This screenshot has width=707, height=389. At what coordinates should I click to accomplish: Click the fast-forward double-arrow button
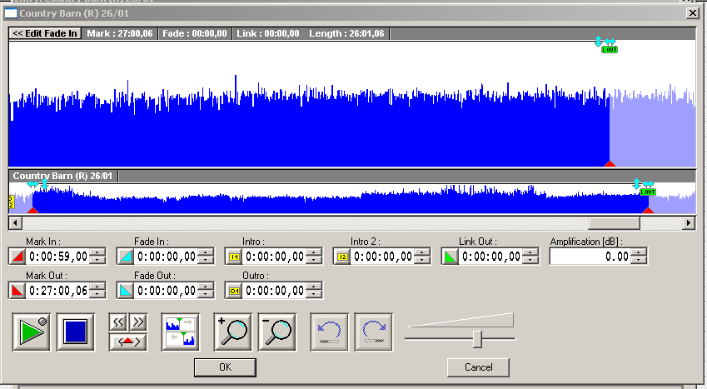coord(138,322)
